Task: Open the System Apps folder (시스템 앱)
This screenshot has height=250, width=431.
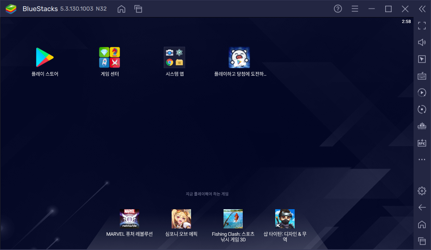Action: [175, 58]
